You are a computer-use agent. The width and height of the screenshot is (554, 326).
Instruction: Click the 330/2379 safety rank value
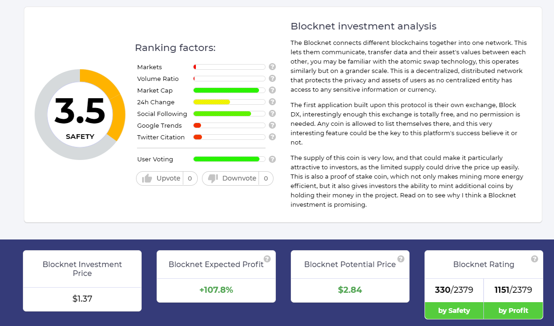pyautogui.click(x=454, y=290)
